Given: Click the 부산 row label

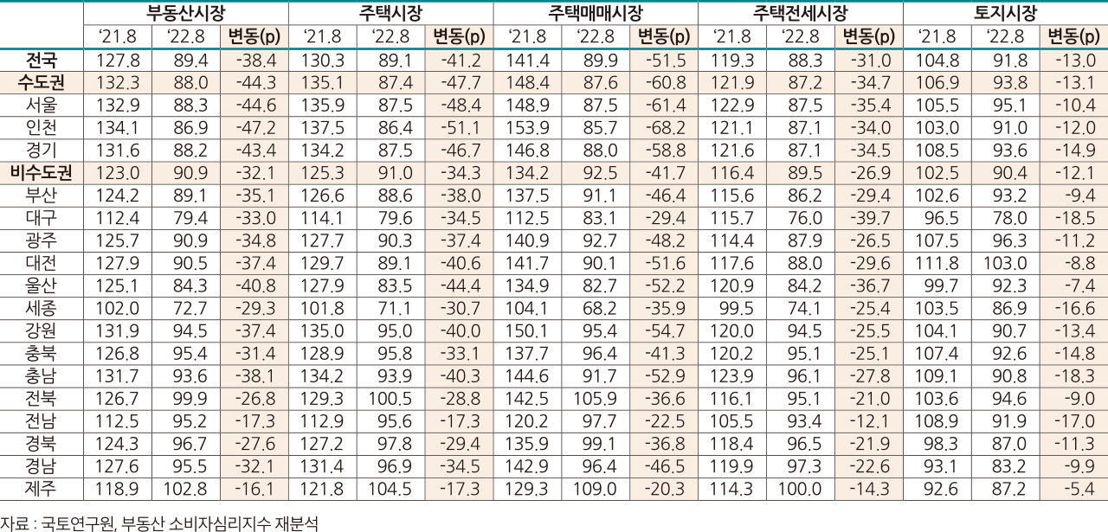Looking at the screenshot, I should pyautogui.click(x=42, y=195).
